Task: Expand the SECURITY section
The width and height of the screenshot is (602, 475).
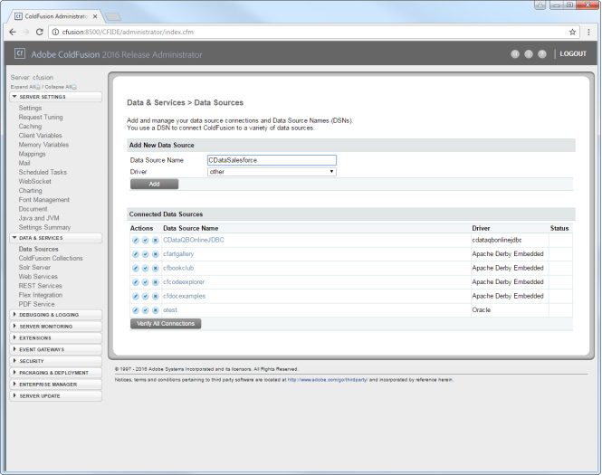Action: pyautogui.click(x=55, y=361)
